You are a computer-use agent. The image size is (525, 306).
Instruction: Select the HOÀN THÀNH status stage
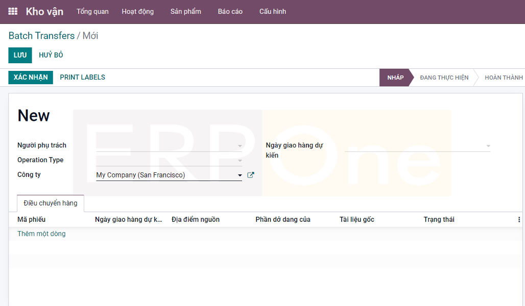[x=504, y=78]
